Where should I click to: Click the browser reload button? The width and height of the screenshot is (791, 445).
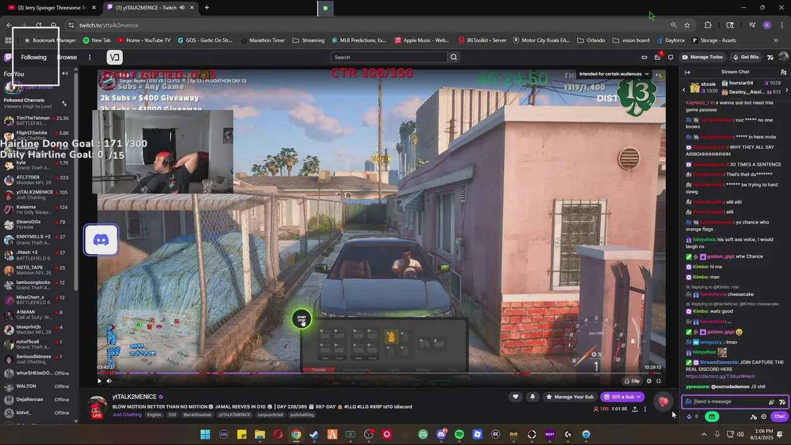38,25
